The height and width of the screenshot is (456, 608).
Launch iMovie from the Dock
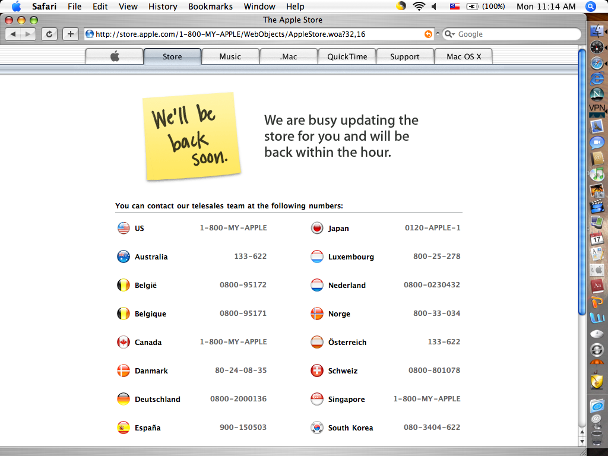pos(597,207)
